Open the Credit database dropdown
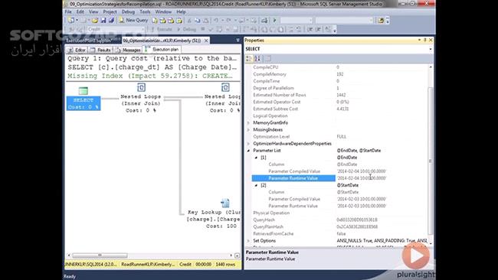 143,29
